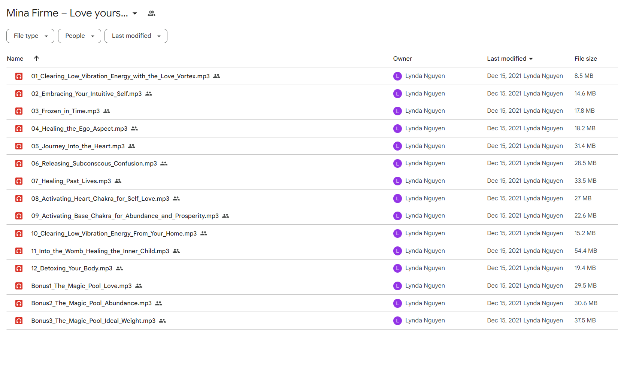Open the Last modified filter chip
618x367 pixels.
(136, 36)
